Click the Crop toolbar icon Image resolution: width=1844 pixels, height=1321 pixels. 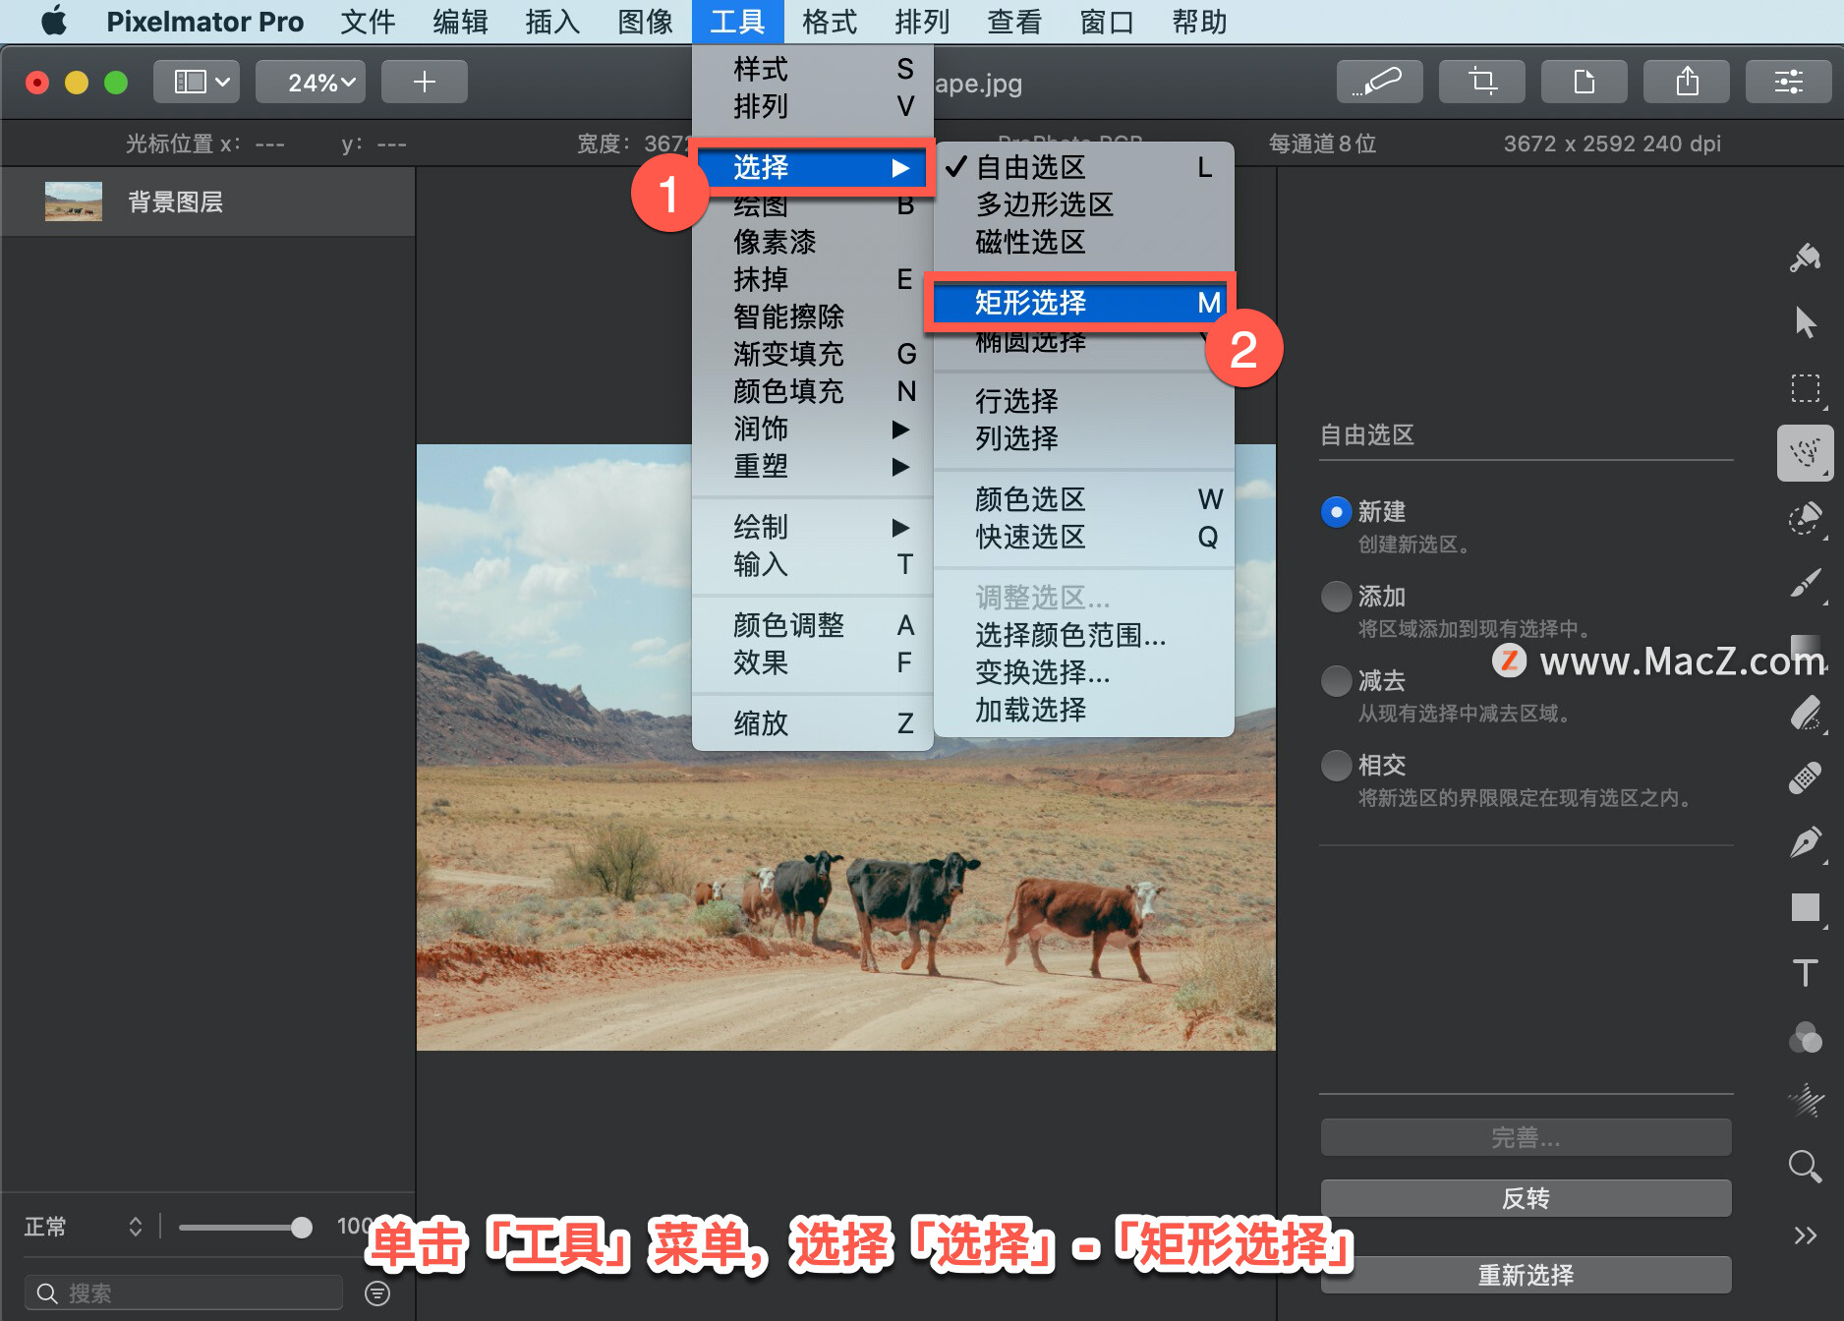pyautogui.click(x=1481, y=82)
